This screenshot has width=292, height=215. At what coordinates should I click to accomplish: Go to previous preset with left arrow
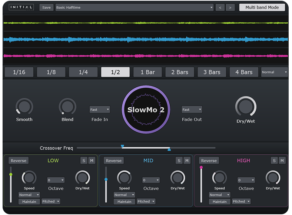(220, 7)
